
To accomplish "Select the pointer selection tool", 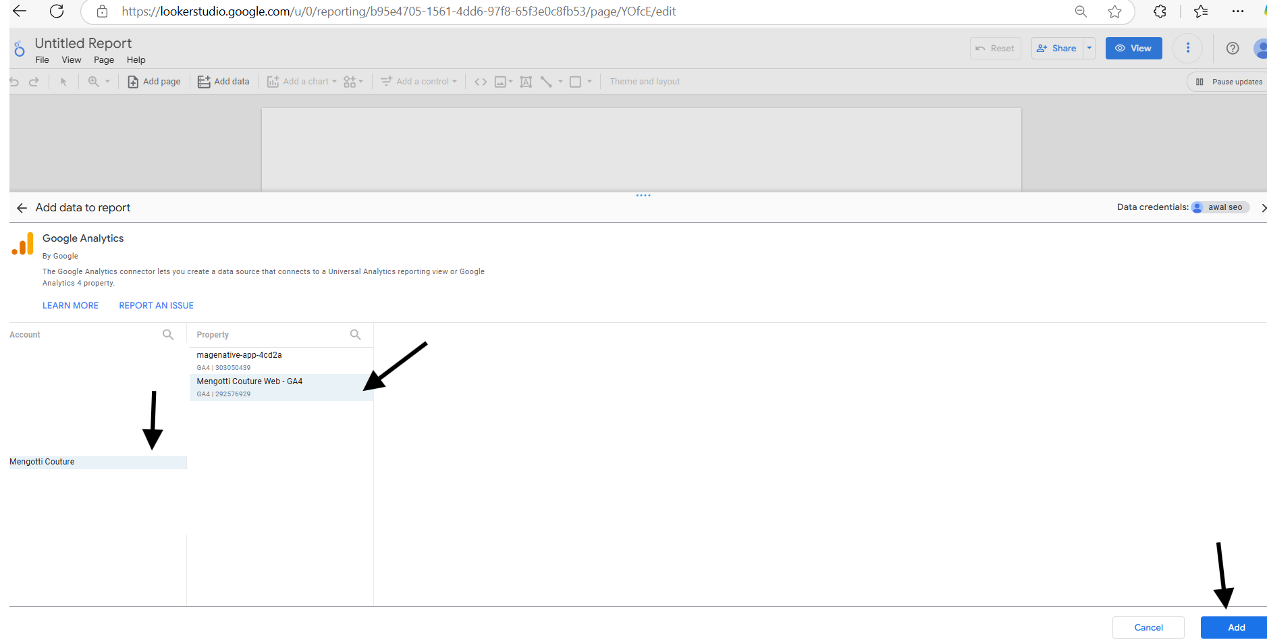I will [63, 82].
